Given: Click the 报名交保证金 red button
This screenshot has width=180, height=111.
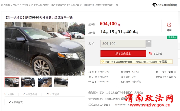Looking at the screenshot, I should click(x=123, y=53).
